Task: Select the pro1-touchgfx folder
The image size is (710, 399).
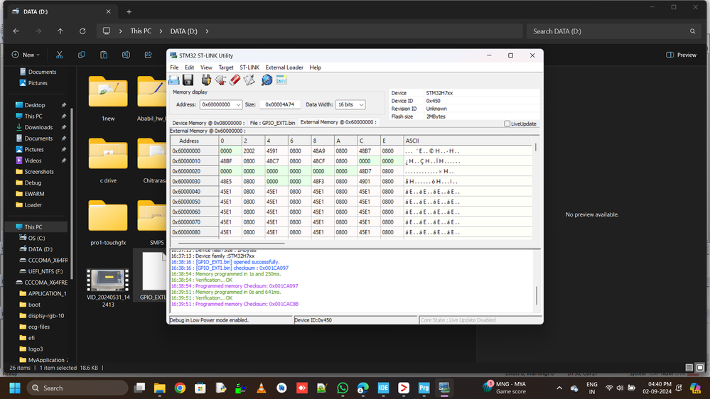Action: tap(108, 222)
